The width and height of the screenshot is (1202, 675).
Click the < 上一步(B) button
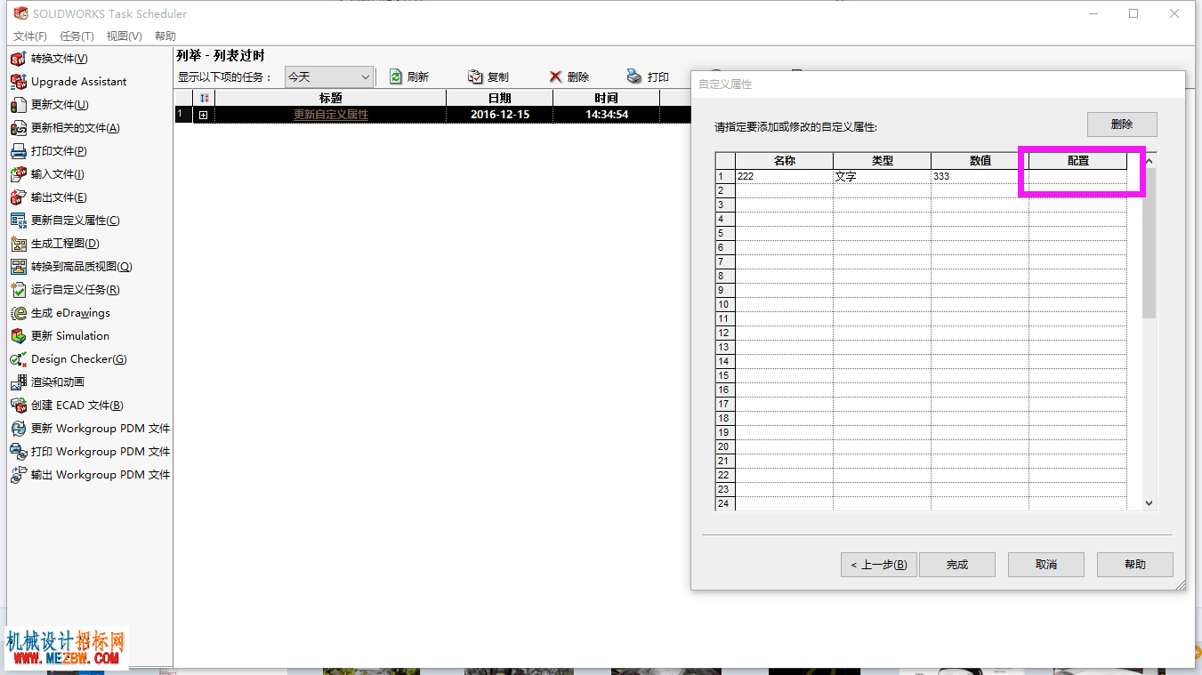[879, 565]
